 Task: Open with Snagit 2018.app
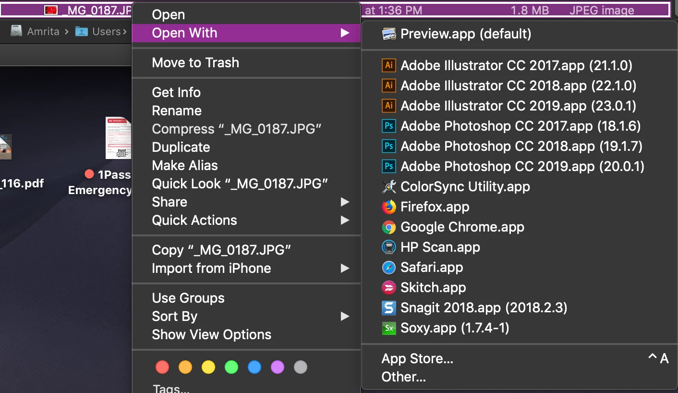pos(520,307)
